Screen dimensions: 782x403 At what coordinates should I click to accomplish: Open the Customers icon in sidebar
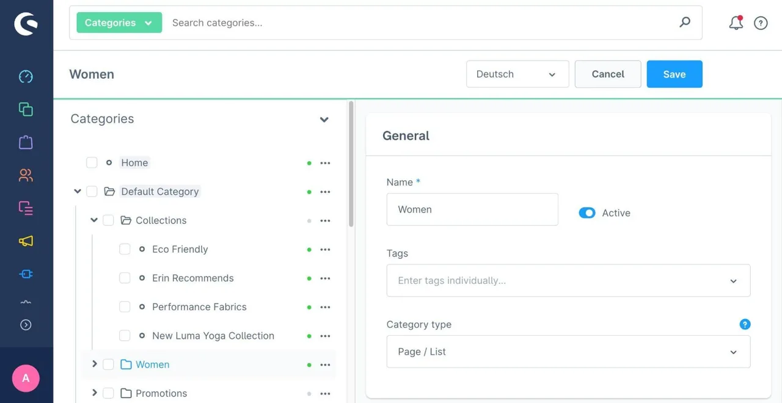26,175
